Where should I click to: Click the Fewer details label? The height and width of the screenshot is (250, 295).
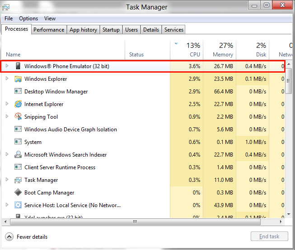point(32,237)
